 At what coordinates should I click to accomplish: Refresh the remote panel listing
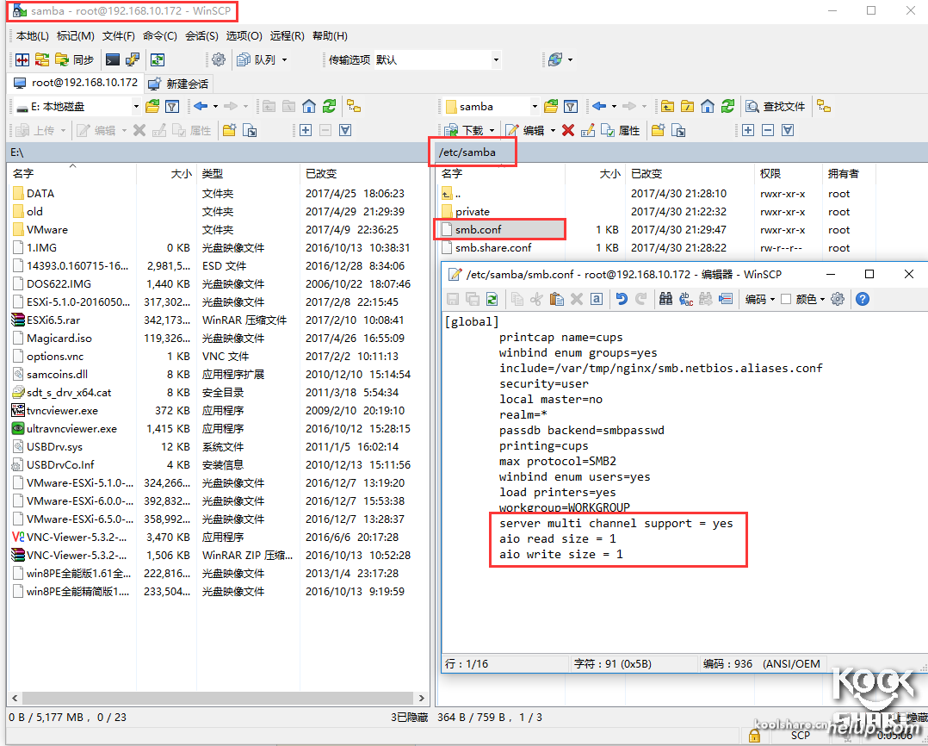[x=727, y=107]
